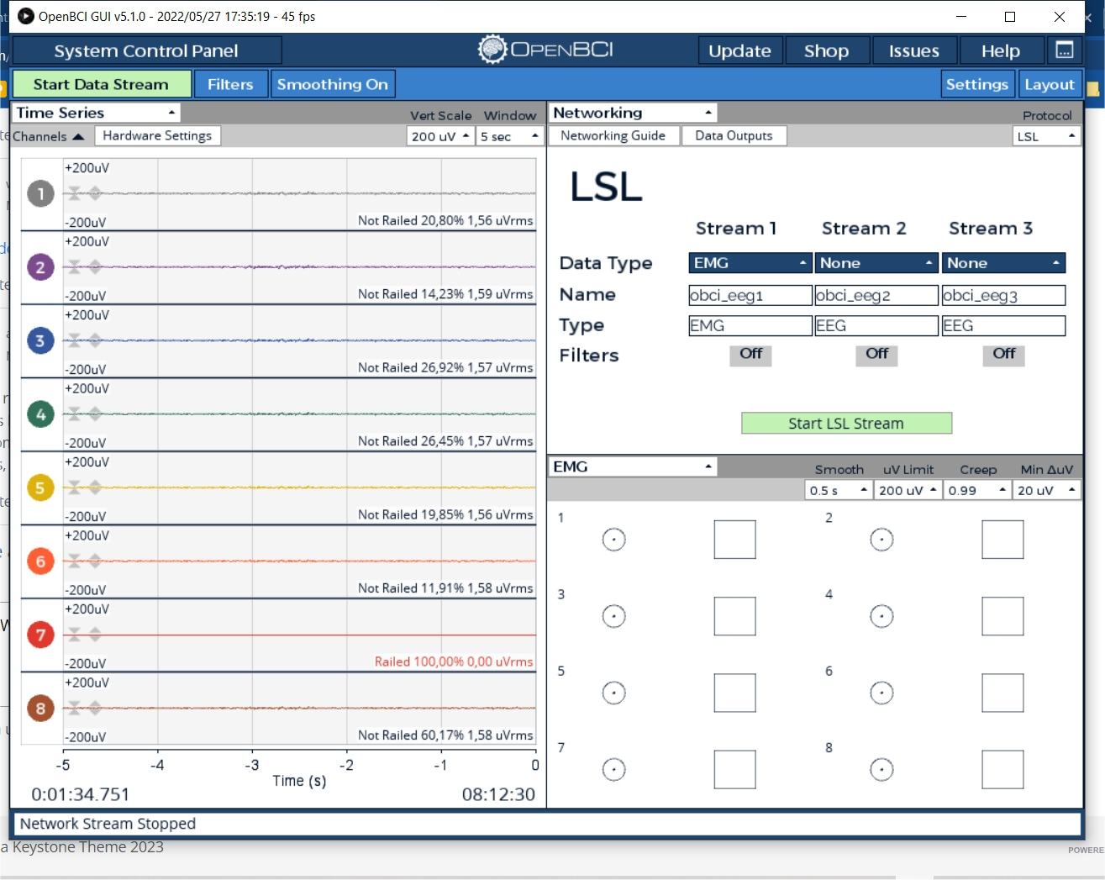
Task: Open the Protocol dropdown showing LSL
Action: pyautogui.click(x=1046, y=135)
